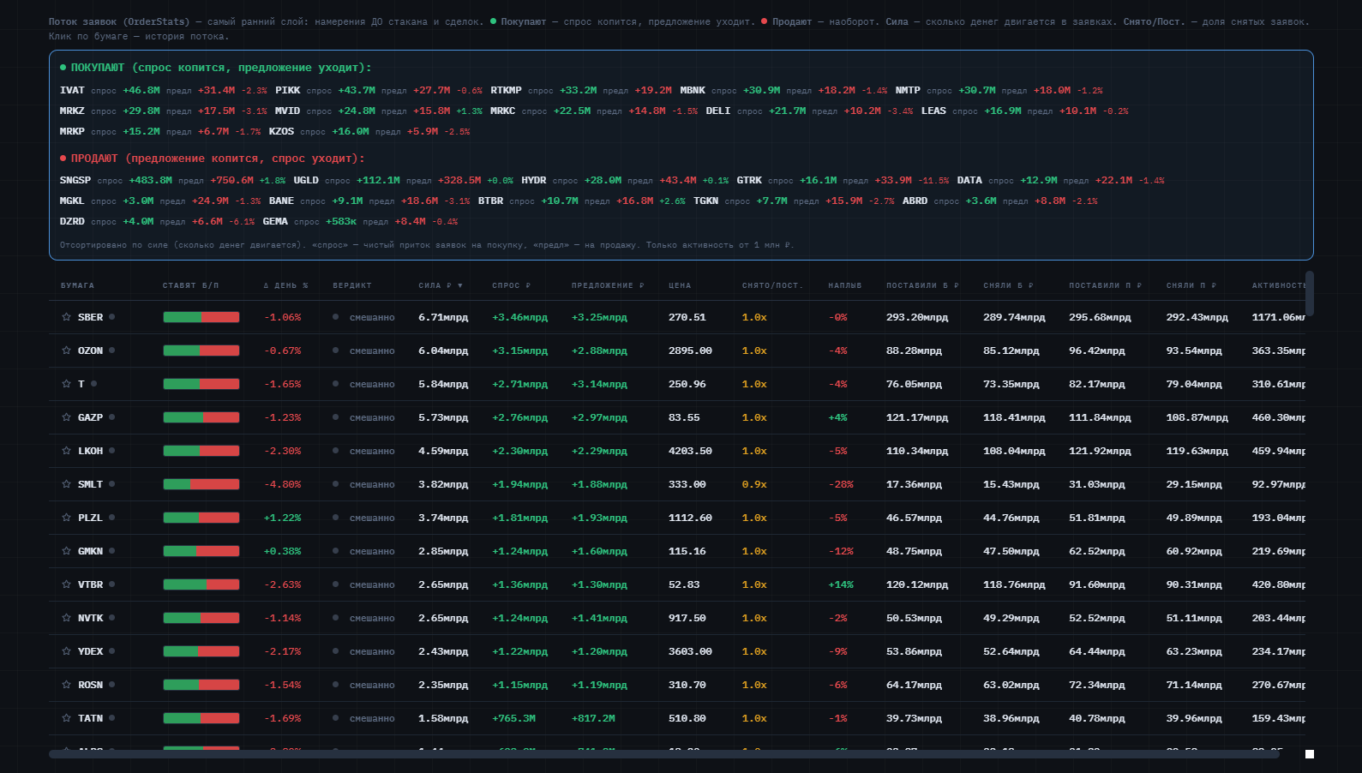Select PLZL day change +1.22%

point(283,518)
